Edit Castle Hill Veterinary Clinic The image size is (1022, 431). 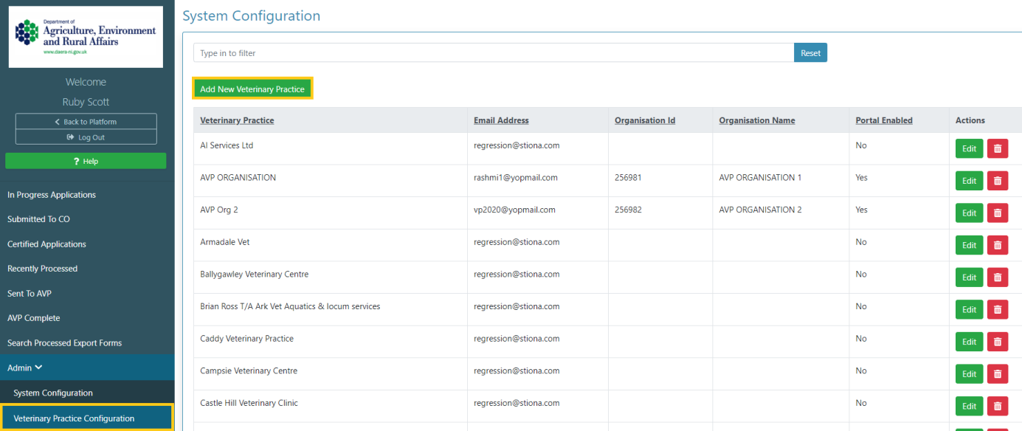click(x=970, y=406)
